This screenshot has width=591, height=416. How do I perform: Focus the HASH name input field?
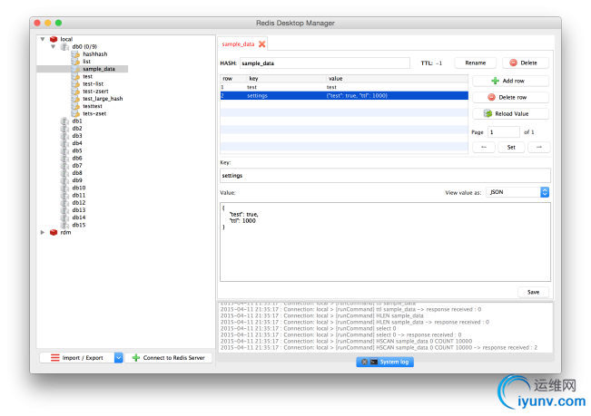tap(324, 63)
